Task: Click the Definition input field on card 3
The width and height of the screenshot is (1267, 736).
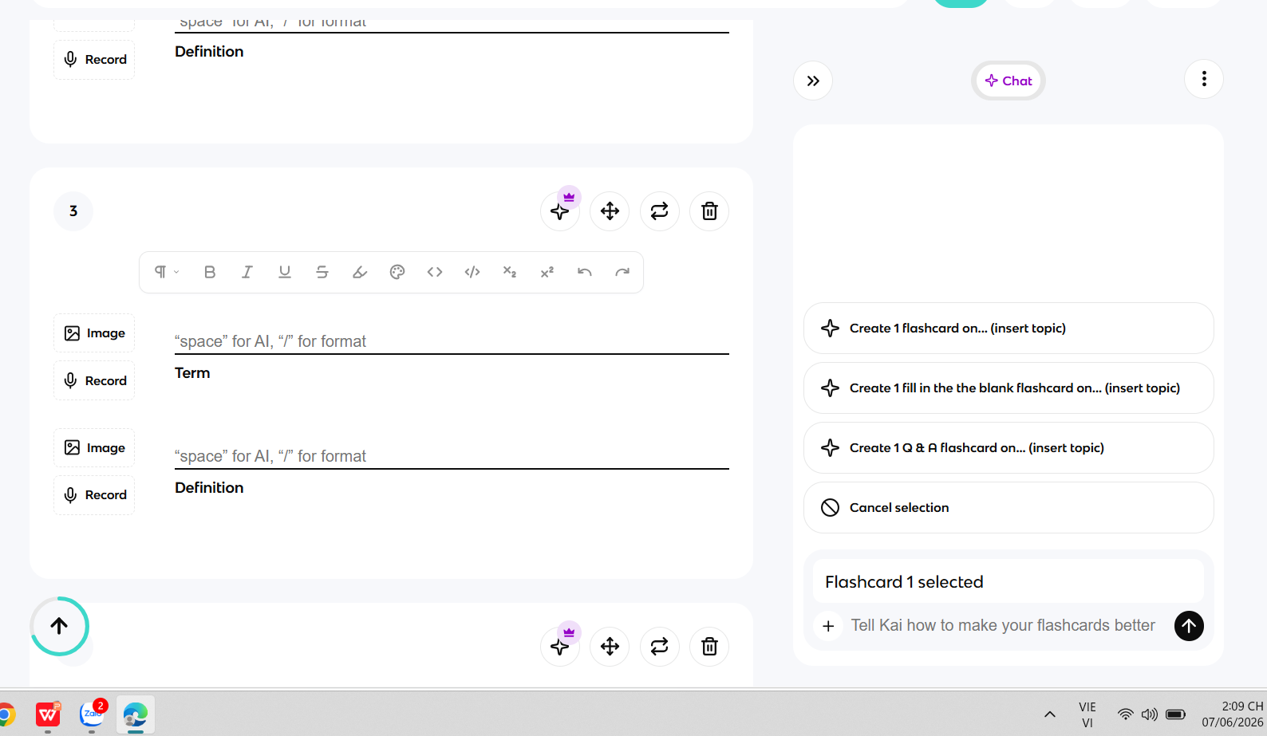Action: 452,456
